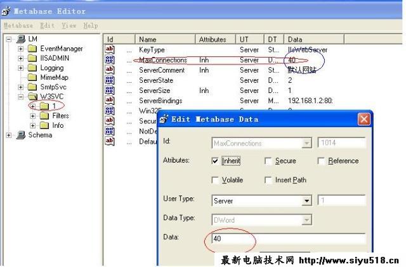Collapse the W3SVC tree node
The image size is (406, 267).
[x=21, y=97]
